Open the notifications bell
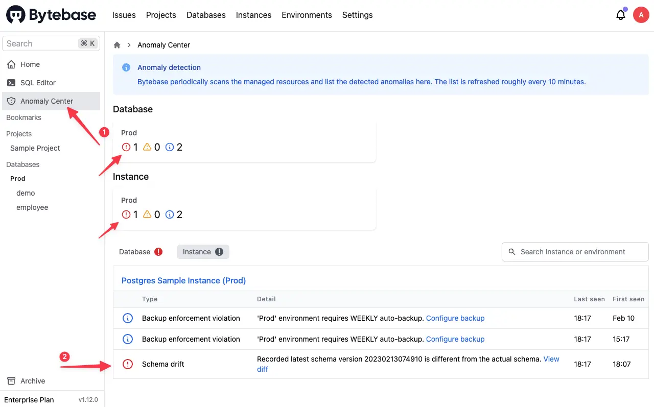This screenshot has height=407, width=654. coord(621,15)
